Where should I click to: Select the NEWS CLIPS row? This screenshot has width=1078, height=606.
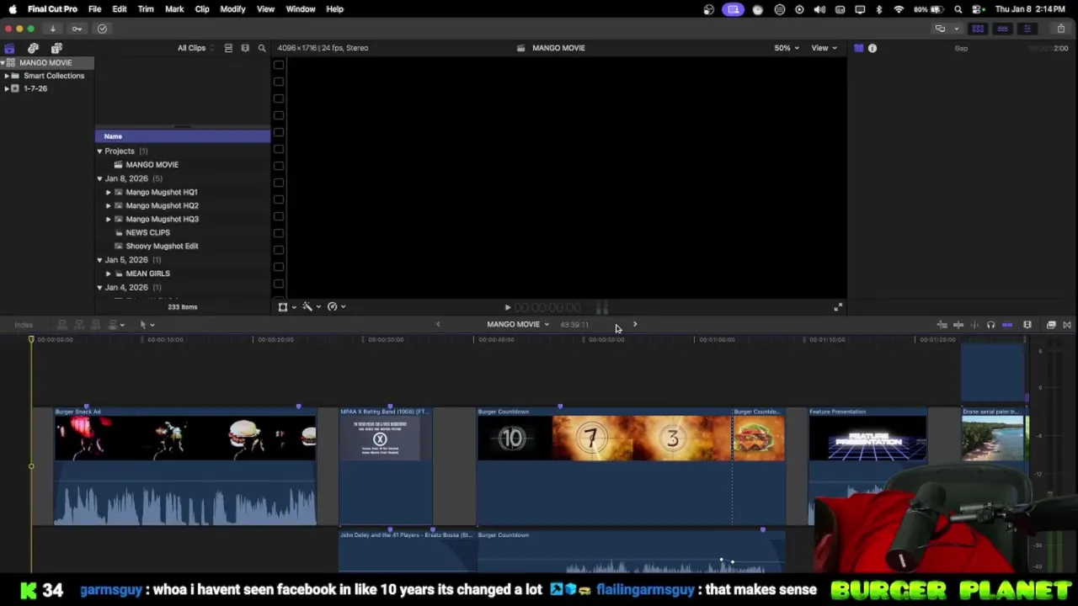click(183, 232)
